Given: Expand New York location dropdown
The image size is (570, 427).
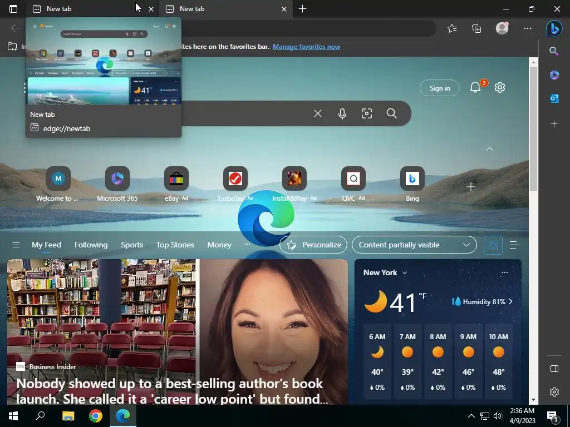Looking at the screenshot, I should (405, 272).
